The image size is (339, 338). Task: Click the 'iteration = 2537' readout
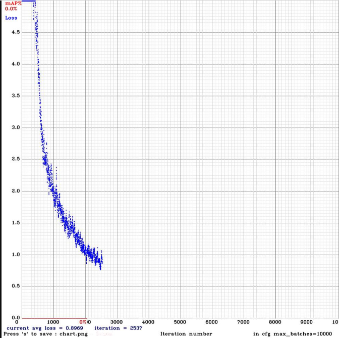tap(118, 328)
